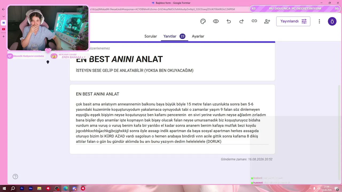Viewport: 342px width, 192px height.
Task: Restore down the browser window
Action: (x=329, y=3)
